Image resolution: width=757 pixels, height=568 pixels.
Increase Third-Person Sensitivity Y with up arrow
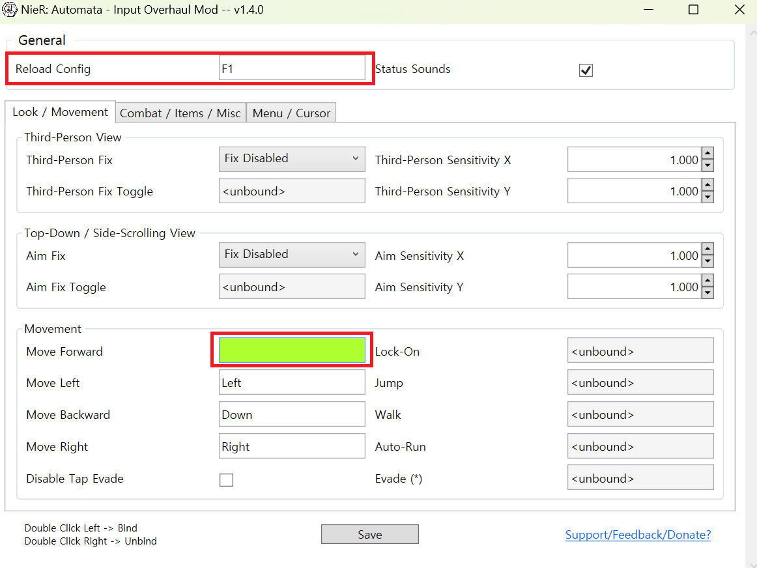707,185
